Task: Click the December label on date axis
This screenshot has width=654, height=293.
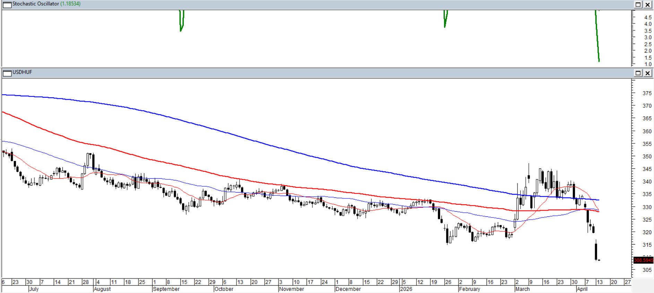Action: pos(348,289)
